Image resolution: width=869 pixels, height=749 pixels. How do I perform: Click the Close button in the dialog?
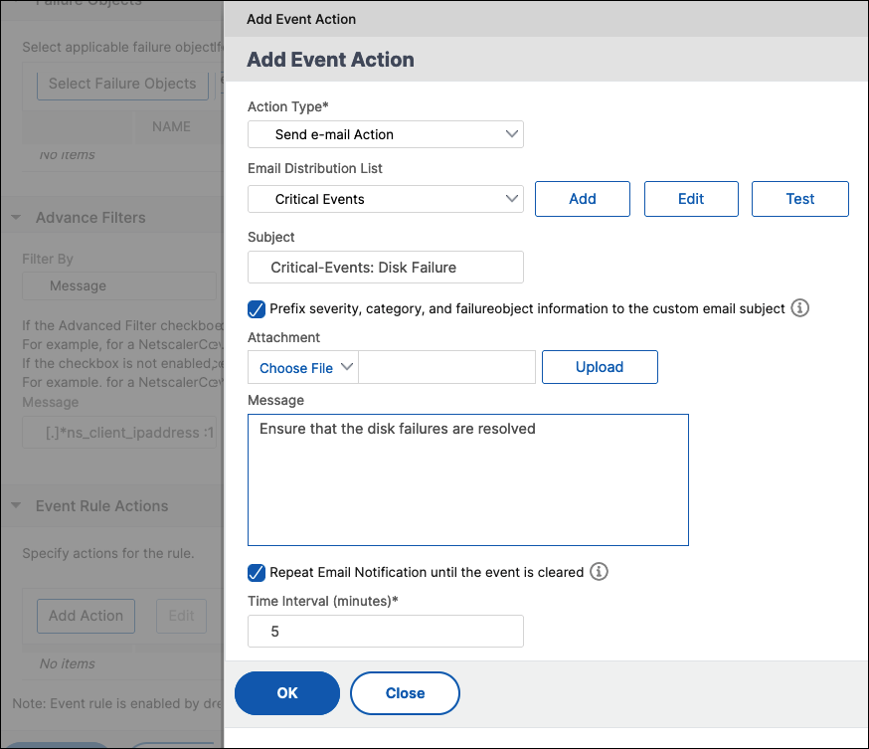click(405, 693)
